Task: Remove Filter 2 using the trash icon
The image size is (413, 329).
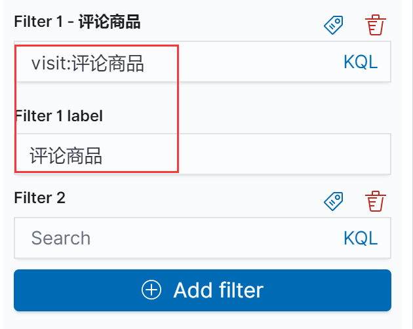Action: 376,201
